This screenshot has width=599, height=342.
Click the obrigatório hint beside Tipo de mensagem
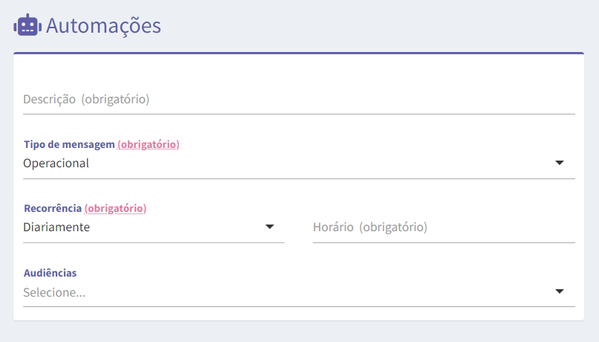click(149, 144)
